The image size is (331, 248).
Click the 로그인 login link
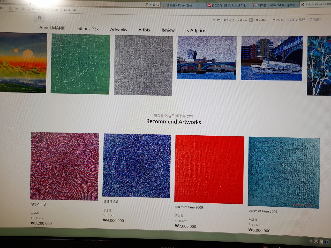click(217, 20)
